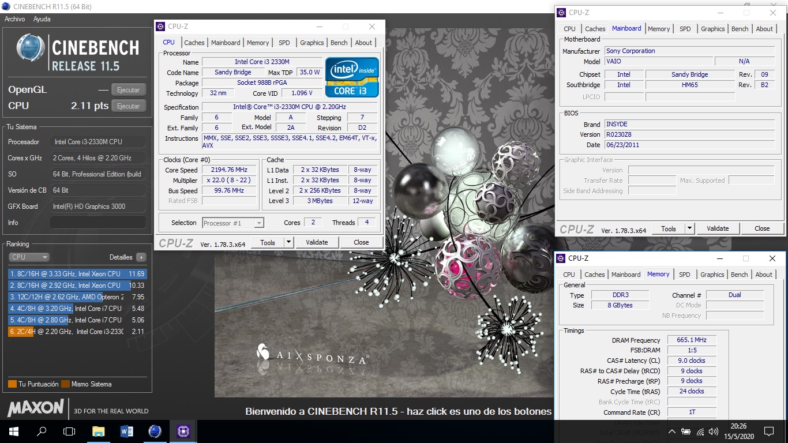Open network tray icon
Screen dimensions: 788x443
click(700, 431)
